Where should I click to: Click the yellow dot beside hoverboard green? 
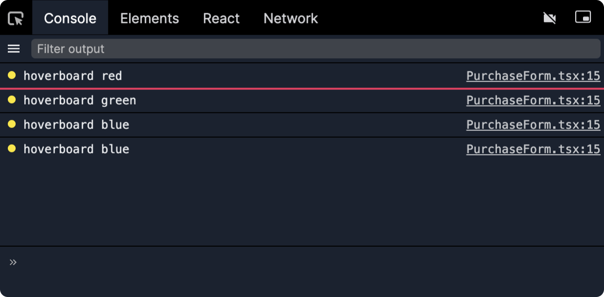pos(12,100)
